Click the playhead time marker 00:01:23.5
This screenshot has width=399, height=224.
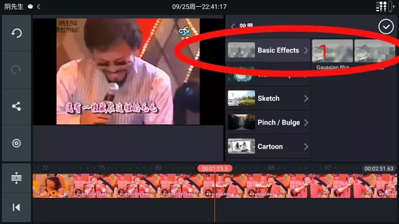[214, 169]
